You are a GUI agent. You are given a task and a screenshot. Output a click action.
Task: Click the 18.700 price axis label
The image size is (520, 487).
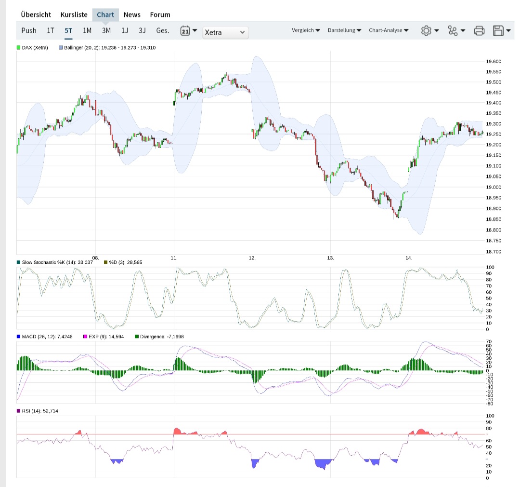(494, 252)
